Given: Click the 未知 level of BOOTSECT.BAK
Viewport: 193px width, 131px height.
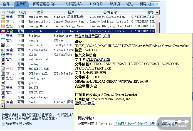Looking at the screenshot, I should [x=10, y=69].
